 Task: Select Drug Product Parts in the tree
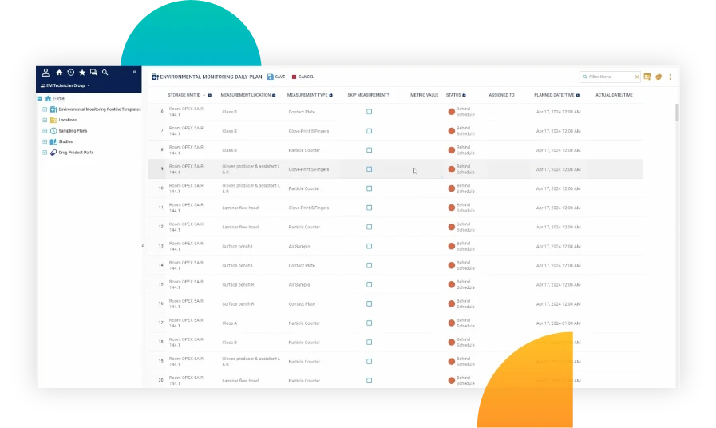[76, 152]
